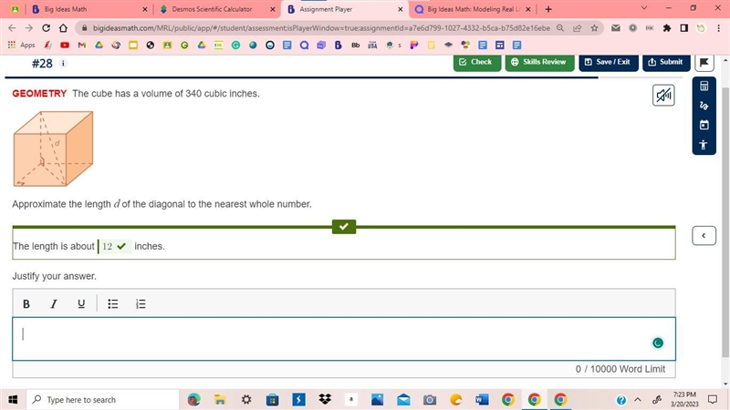The image size is (730, 410).
Task: Go to the browser home page
Action: click(x=63, y=28)
